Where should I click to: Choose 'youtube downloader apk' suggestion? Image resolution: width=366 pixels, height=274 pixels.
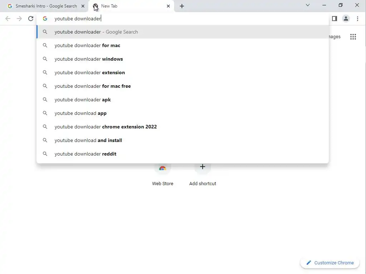click(x=183, y=100)
